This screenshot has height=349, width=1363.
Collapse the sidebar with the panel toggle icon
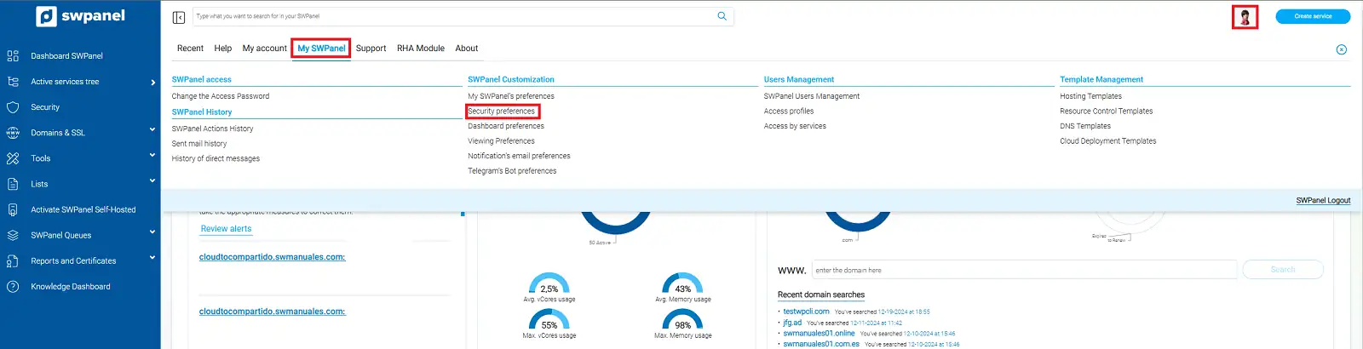(179, 17)
